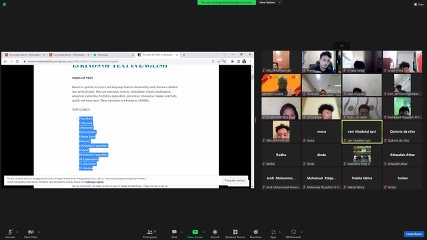Screen dimensions: 427x240
Task: Click 'Procedure' in the text genres list
Action: (86, 119)
